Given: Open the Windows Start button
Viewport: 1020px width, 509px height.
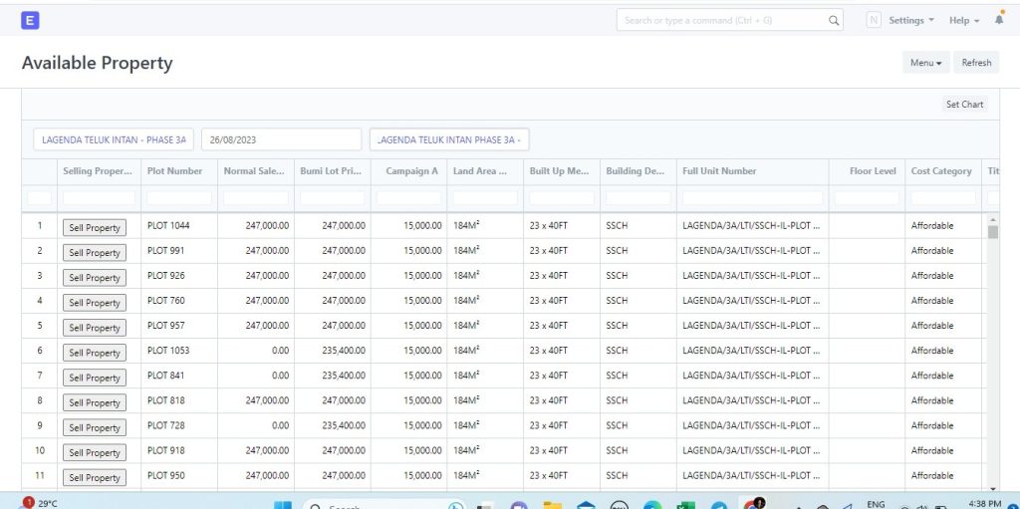Looking at the screenshot, I should pyautogui.click(x=283, y=507).
